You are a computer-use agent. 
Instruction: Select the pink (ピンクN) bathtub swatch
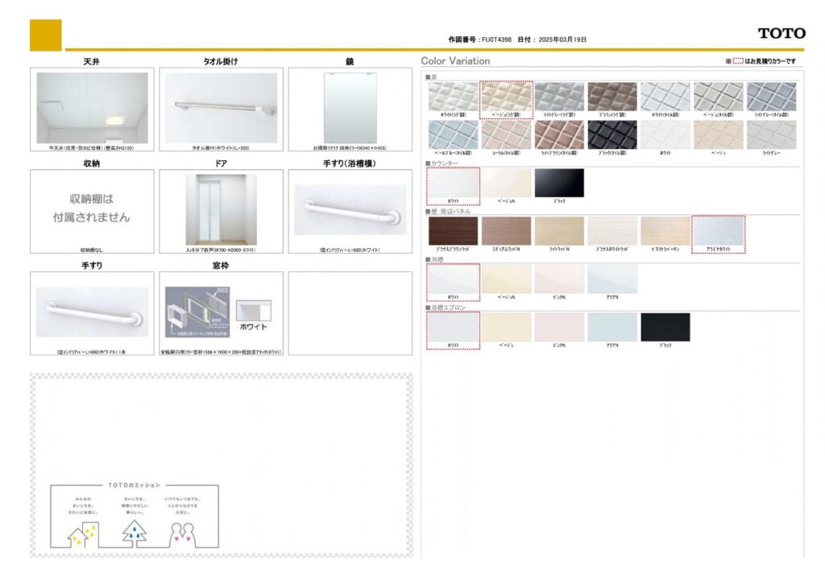(559, 279)
